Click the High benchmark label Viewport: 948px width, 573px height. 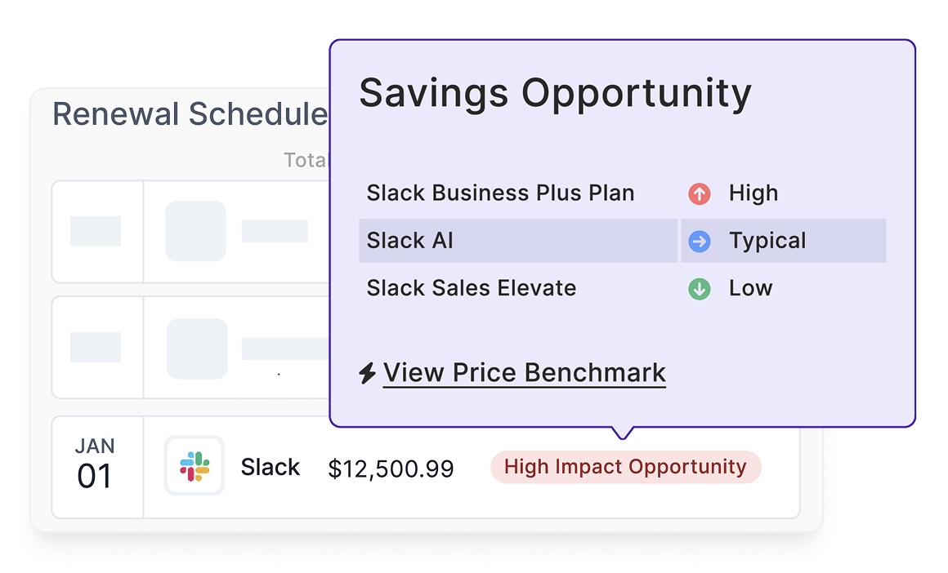[x=753, y=193]
